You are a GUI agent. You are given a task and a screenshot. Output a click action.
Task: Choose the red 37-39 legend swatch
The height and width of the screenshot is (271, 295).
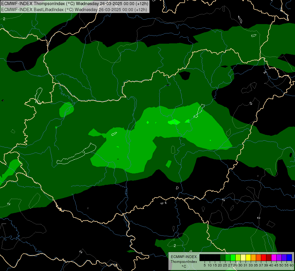pyautogui.click(x=264, y=257)
